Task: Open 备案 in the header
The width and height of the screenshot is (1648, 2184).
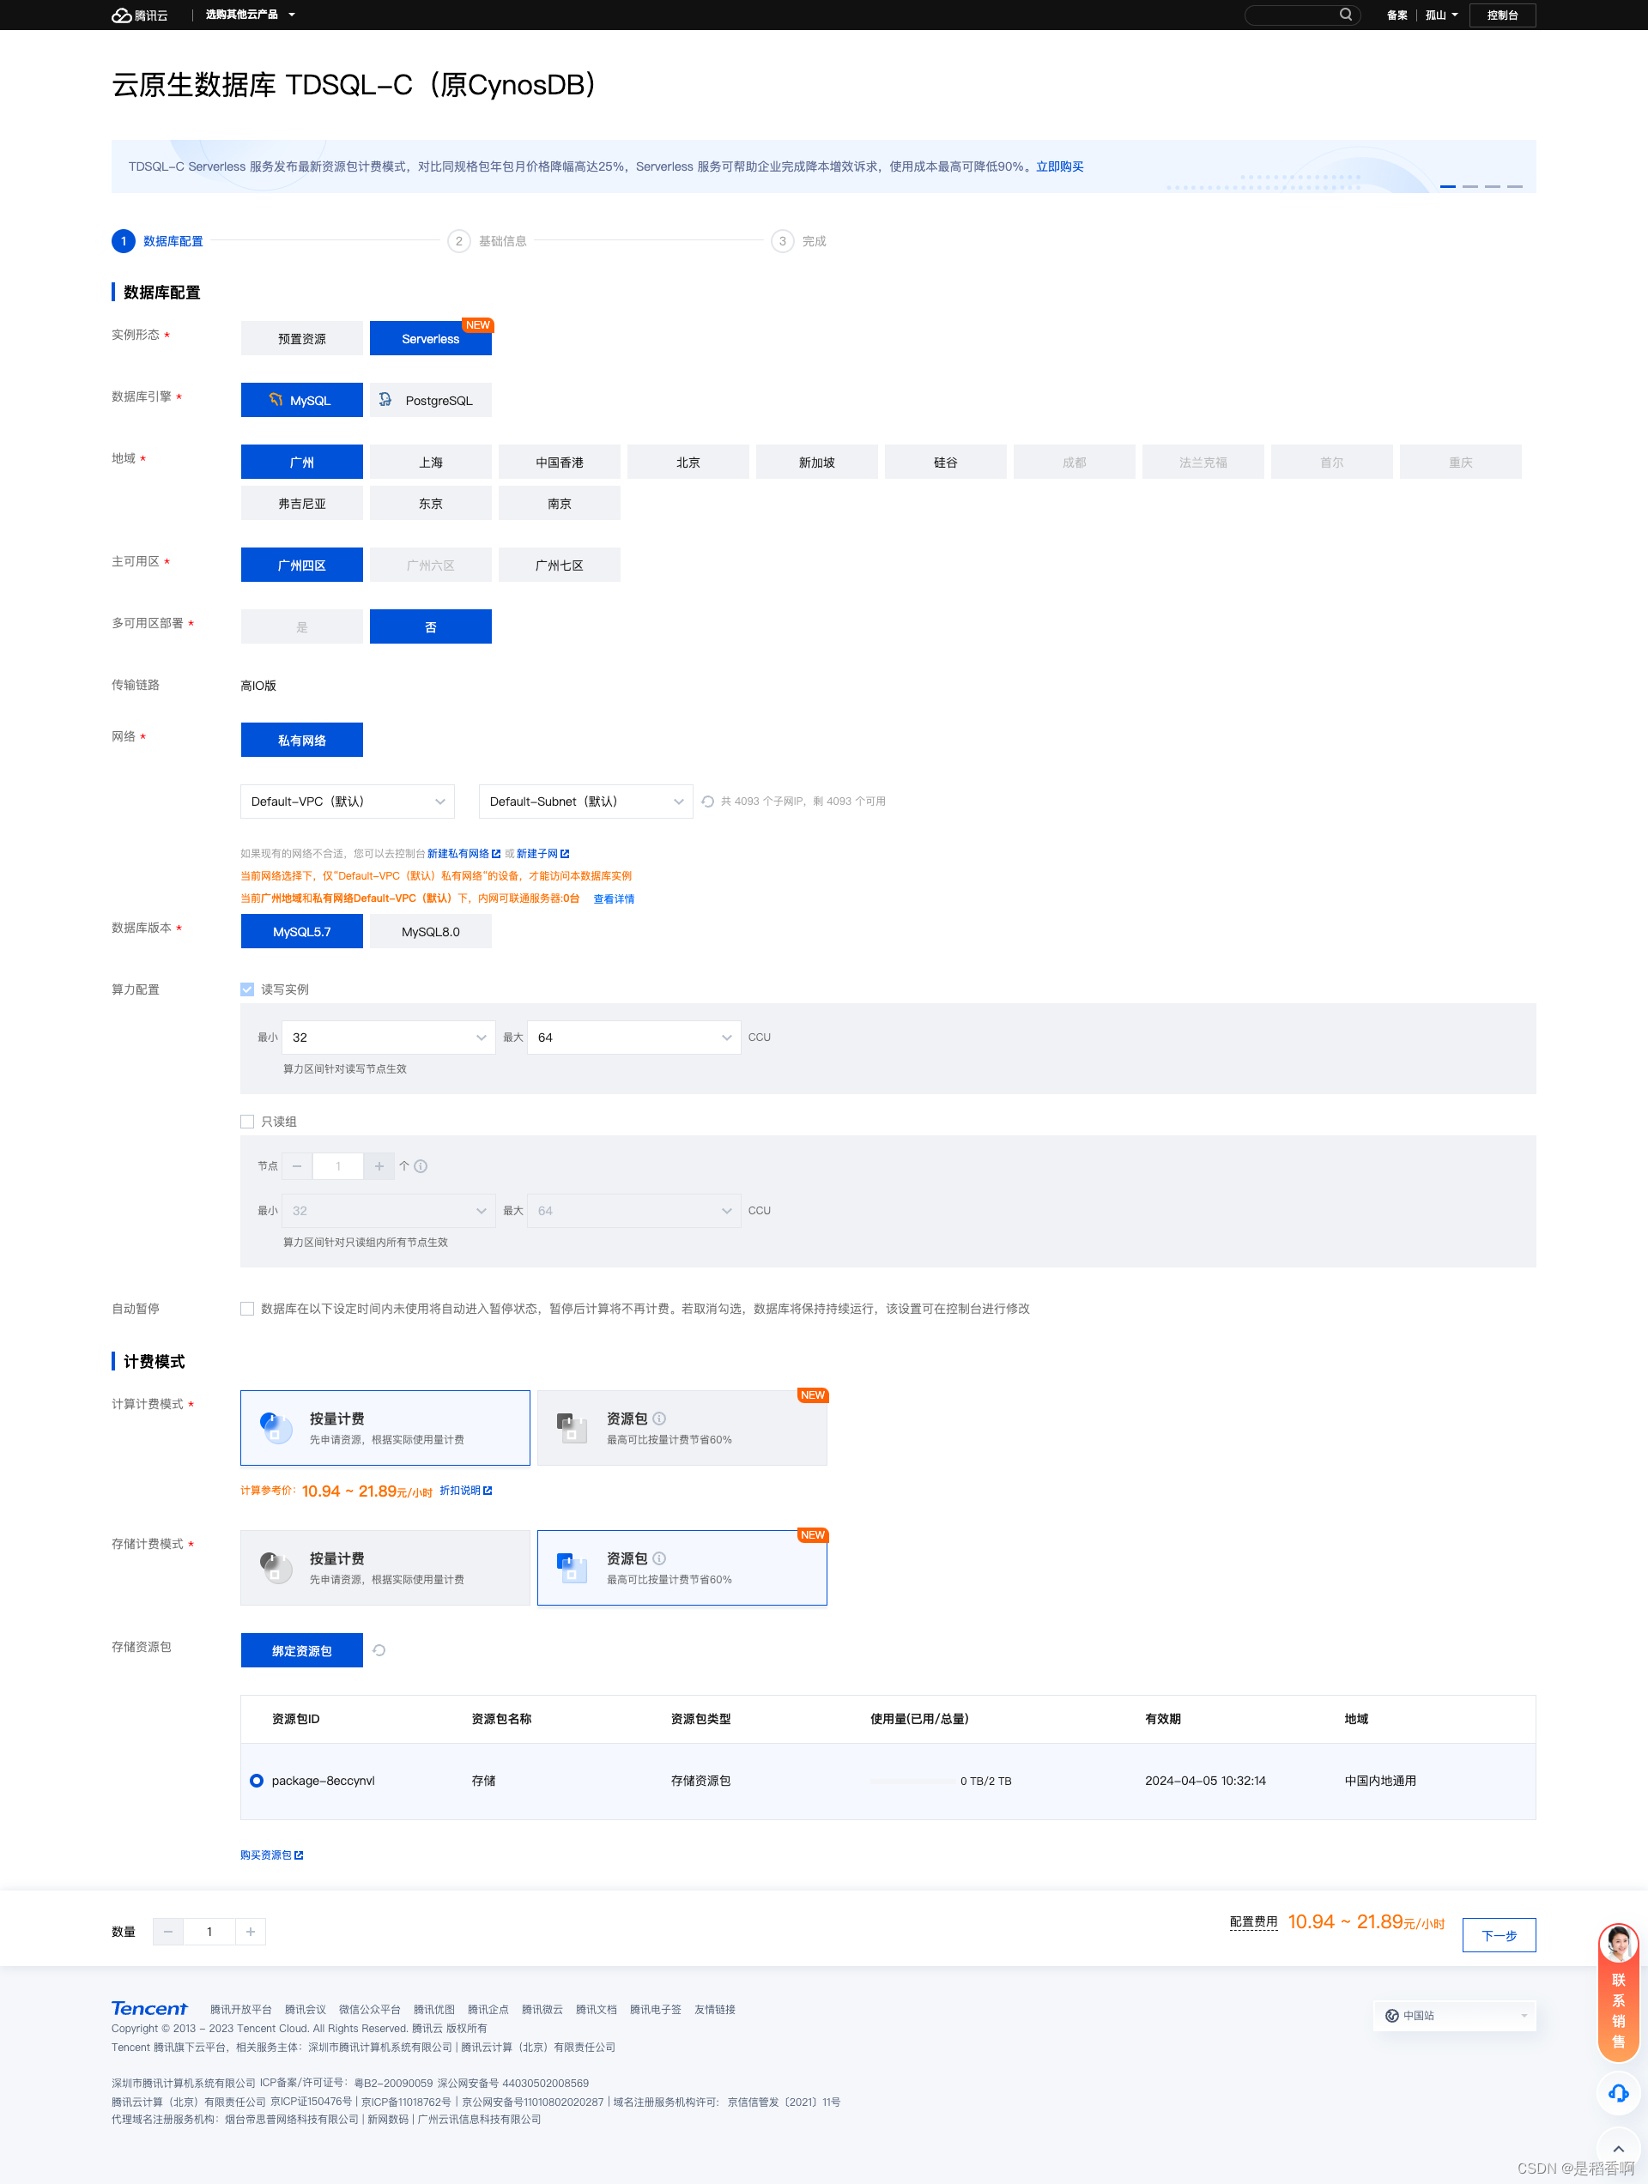Action: point(1397,15)
